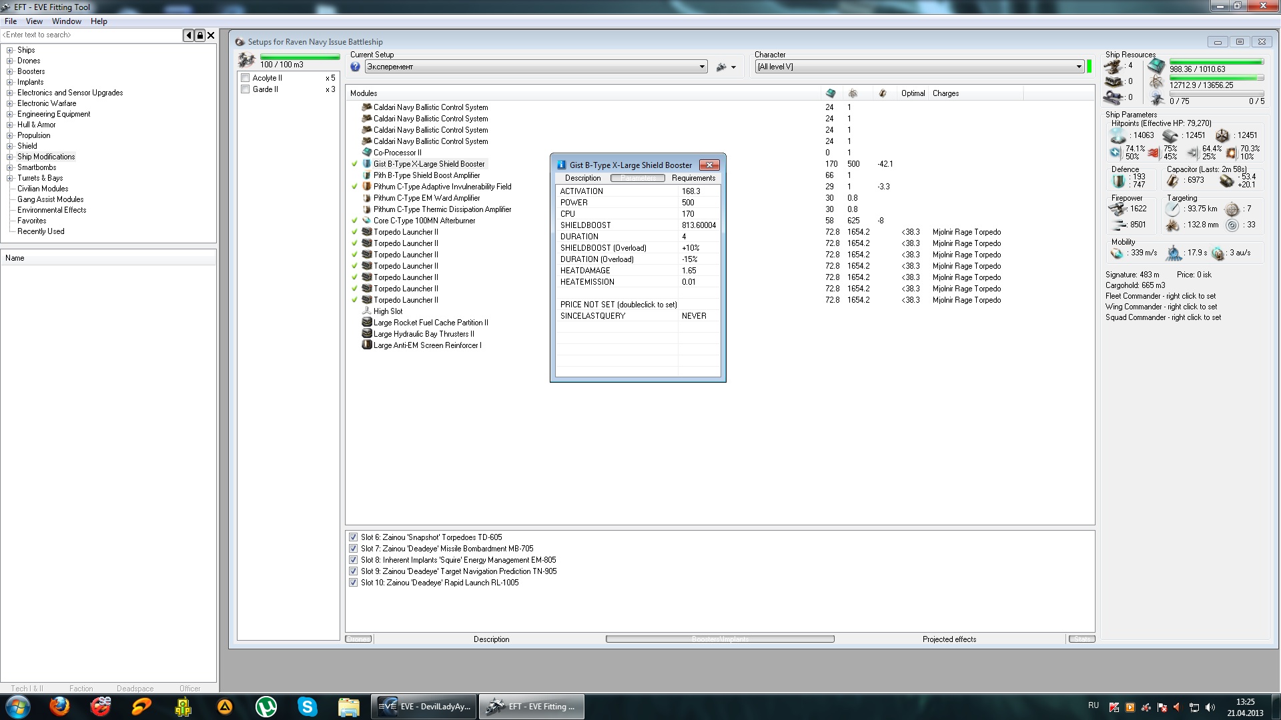Expand the Implants tree node
The image size is (1281, 720).
tap(10, 82)
